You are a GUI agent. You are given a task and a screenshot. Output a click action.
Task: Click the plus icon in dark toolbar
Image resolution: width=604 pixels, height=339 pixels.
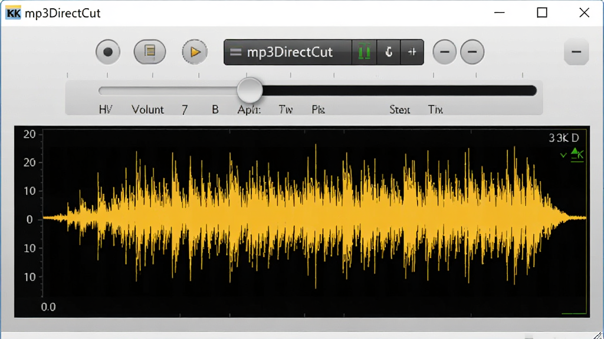(412, 52)
